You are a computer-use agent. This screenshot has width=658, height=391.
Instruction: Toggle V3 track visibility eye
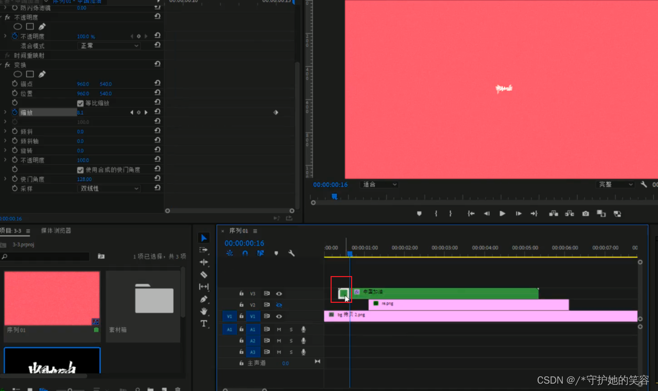(x=279, y=293)
